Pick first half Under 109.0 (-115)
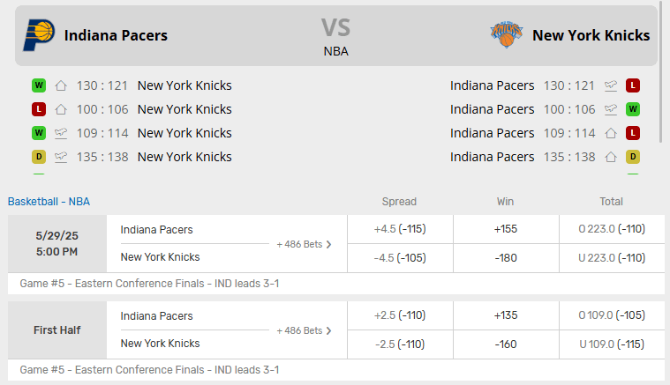Image resolution: width=670 pixels, height=385 pixels. (612, 344)
